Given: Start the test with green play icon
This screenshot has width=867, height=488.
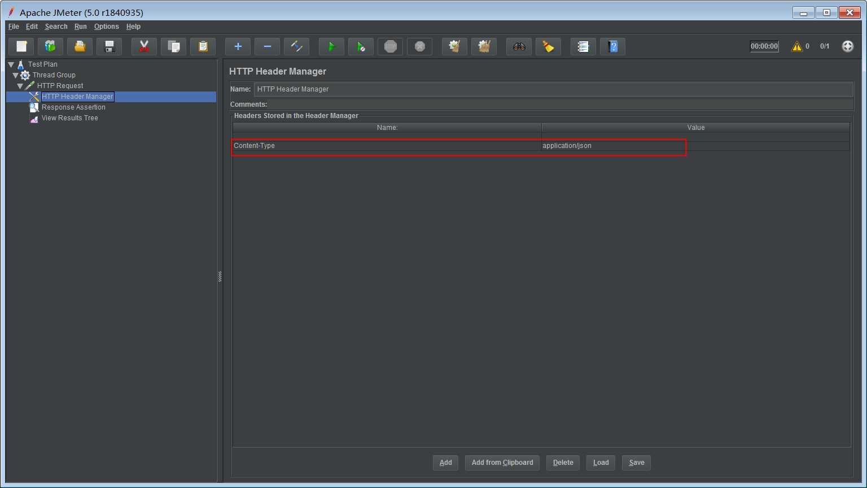Looking at the screenshot, I should coord(332,46).
